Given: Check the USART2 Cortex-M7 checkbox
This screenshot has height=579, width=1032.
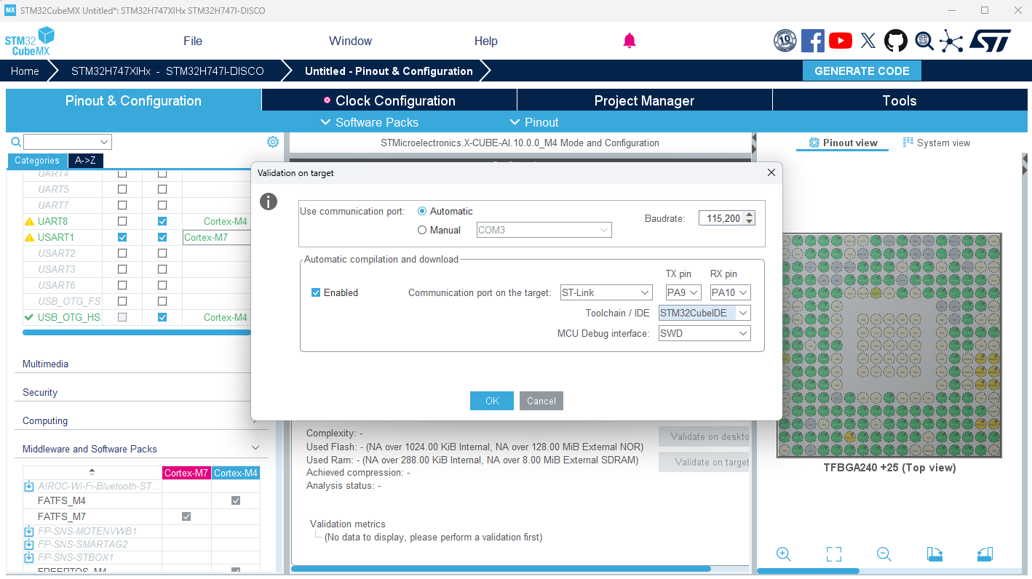Looking at the screenshot, I should [x=122, y=252].
